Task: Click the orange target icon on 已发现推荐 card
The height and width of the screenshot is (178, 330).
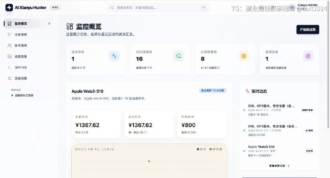Action: pos(243,56)
